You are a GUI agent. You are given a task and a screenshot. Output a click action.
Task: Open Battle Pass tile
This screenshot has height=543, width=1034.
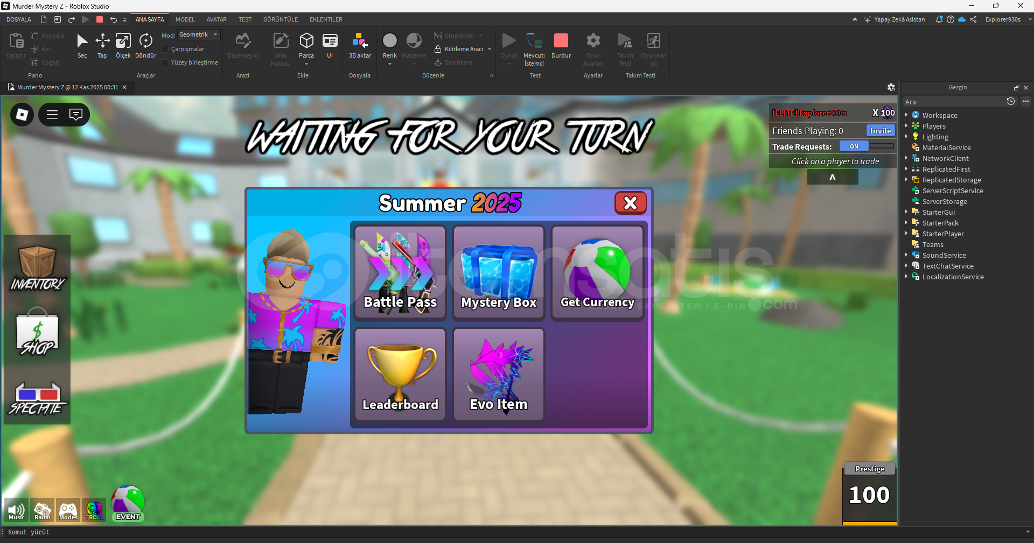click(x=400, y=272)
